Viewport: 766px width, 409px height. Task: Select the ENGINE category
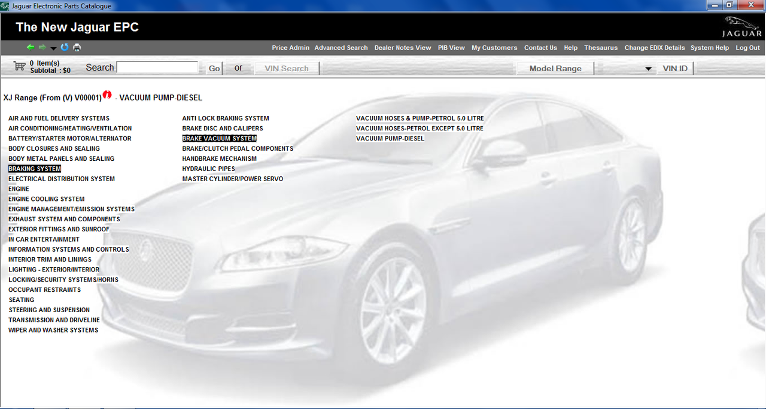click(x=19, y=190)
